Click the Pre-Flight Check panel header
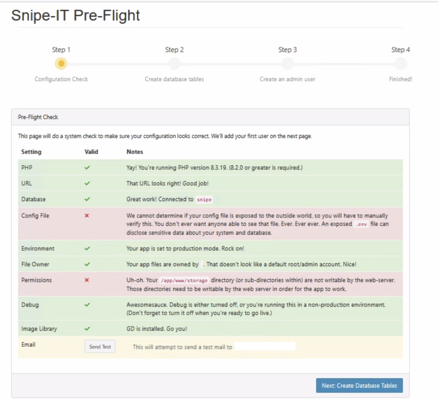 tap(210, 117)
